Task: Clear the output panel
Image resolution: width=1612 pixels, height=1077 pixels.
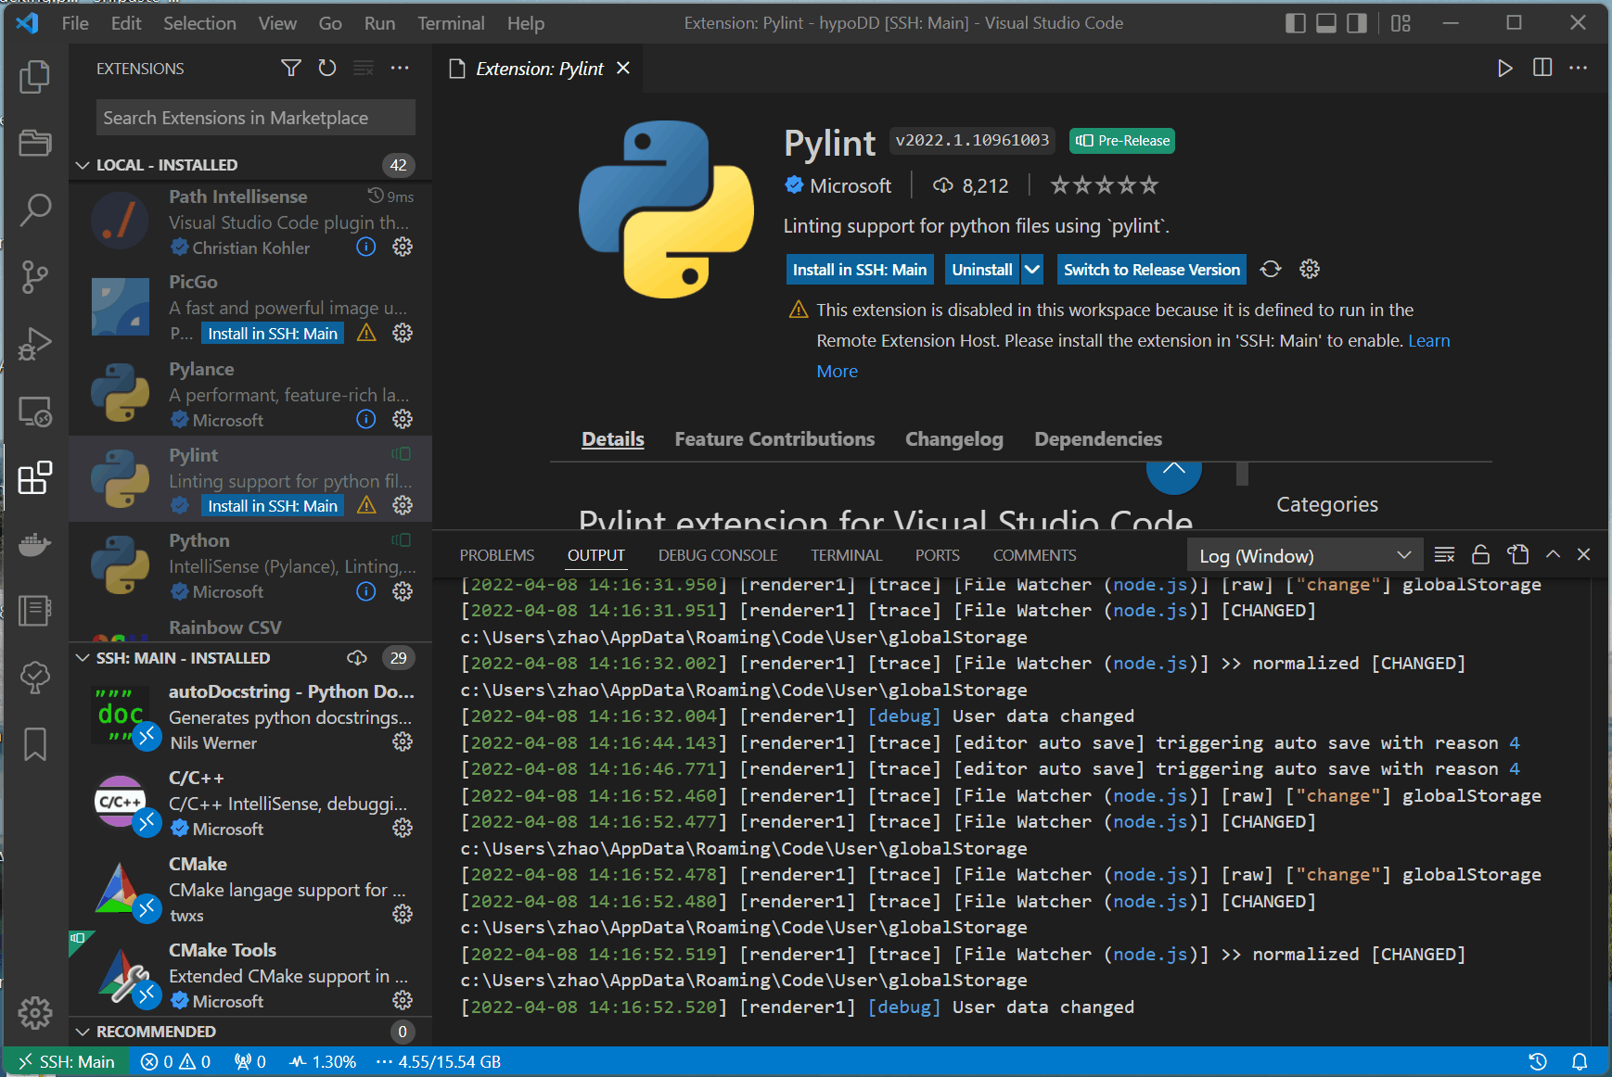Action: (x=1444, y=554)
